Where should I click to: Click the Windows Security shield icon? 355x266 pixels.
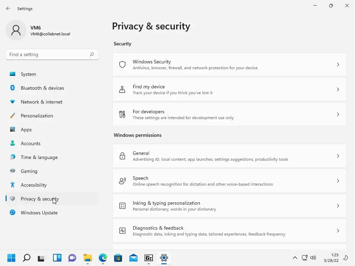pos(122,64)
